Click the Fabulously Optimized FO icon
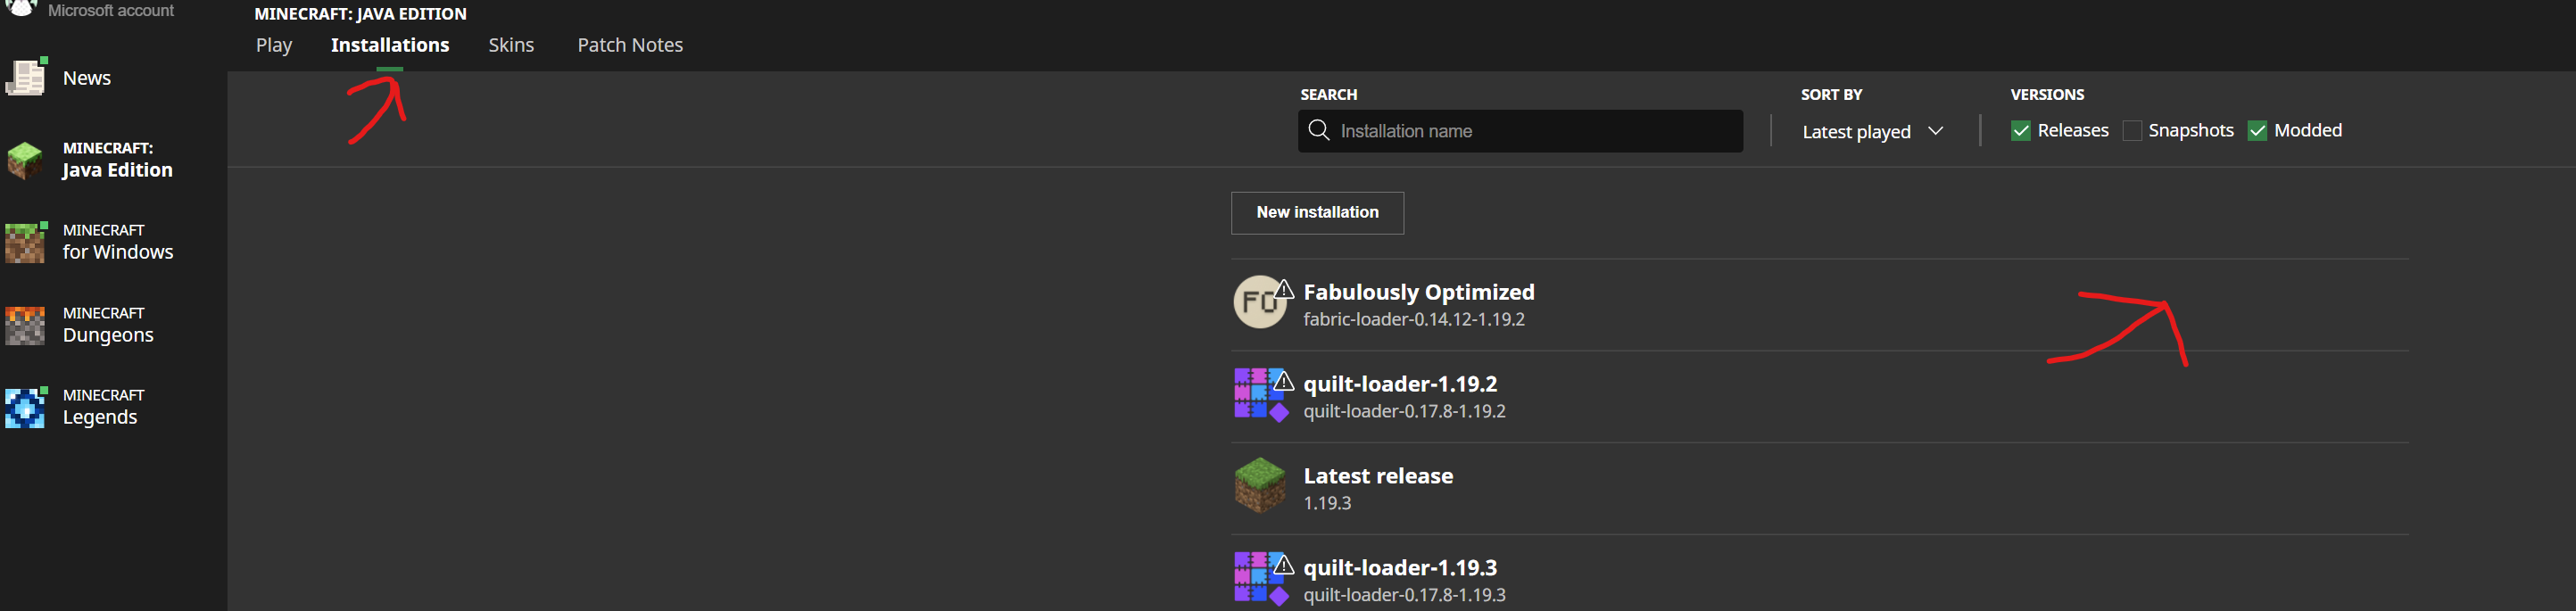The image size is (2576, 611). (1259, 302)
